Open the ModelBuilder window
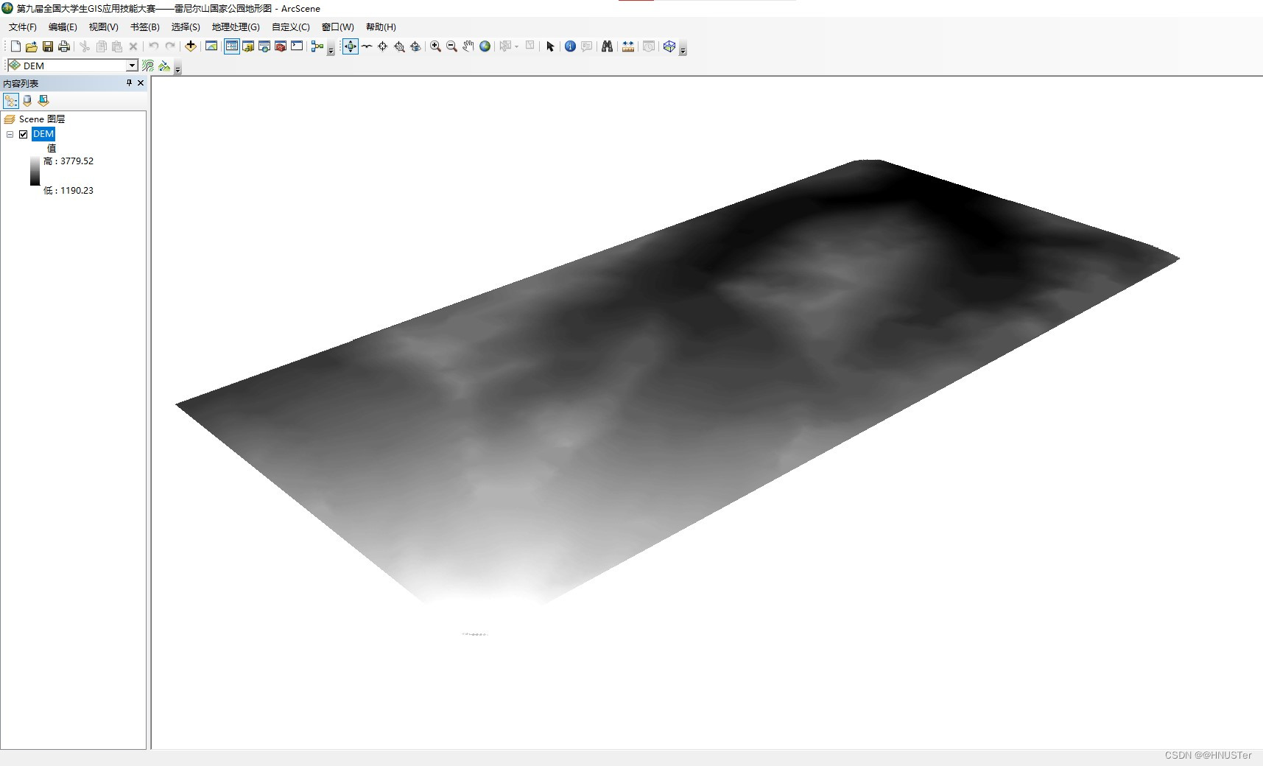Screen dimensions: 1263x766 point(317,46)
